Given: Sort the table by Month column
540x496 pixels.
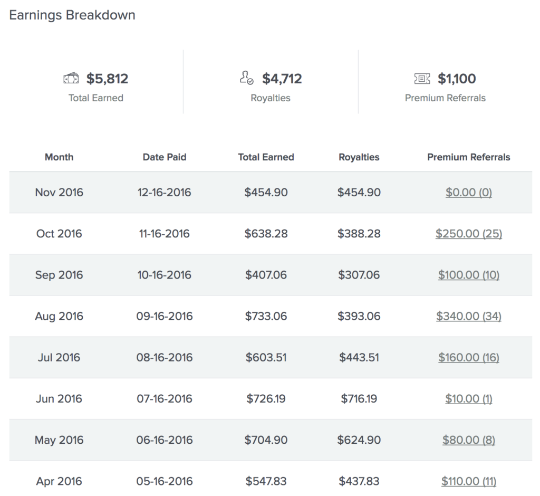Looking at the screenshot, I should [59, 157].
